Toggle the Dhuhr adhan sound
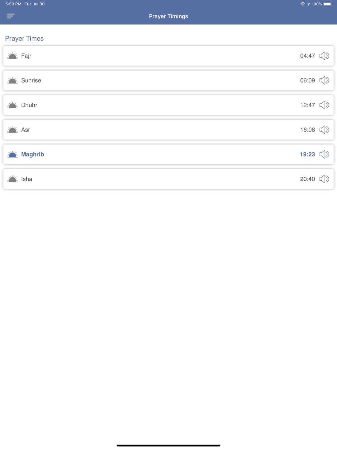The height and width of the screenshot is (449, 337). [x=324, y=105]
